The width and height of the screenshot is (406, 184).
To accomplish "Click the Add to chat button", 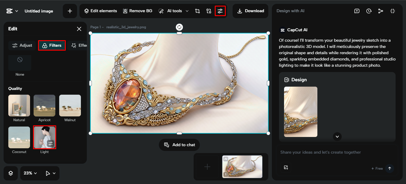I will pyautogui.click(x=179, y=145).
